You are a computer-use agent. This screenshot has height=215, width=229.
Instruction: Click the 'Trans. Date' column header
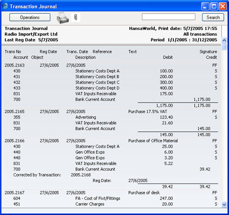pos(77,52)
